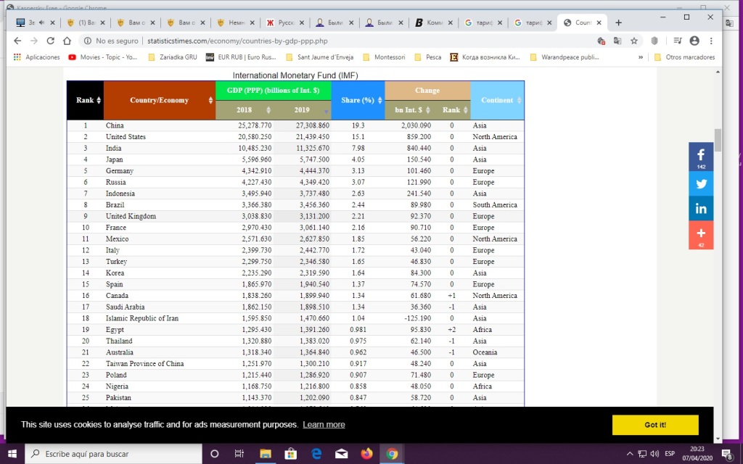The image size is (743, 464).
Task: Sort by 2019 GDP column
Action: pos(305,109)
